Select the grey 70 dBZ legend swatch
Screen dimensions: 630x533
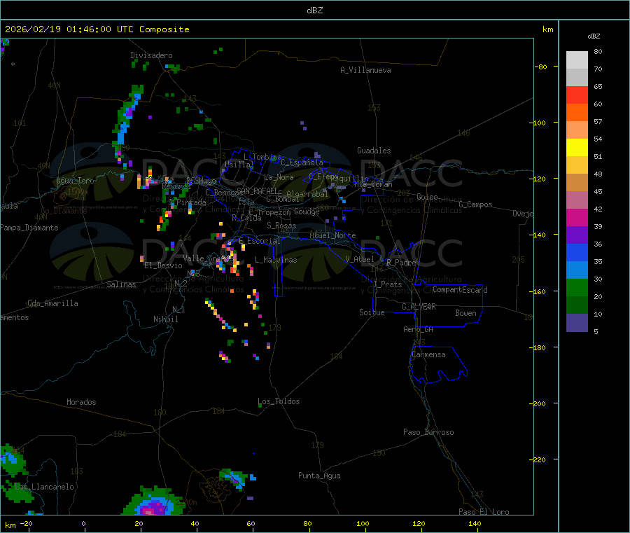[577, 78]
